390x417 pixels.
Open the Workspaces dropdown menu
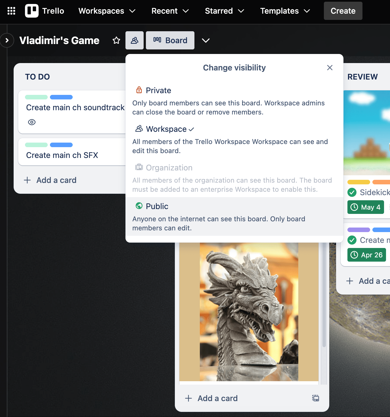(x=107, y=11)
